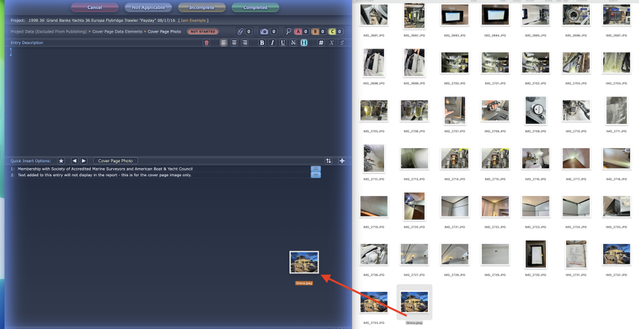Select IMG_2723.JPG thumbnail in Finder
The width and height of the screenshot is (639, 329).
click(535, 206)
